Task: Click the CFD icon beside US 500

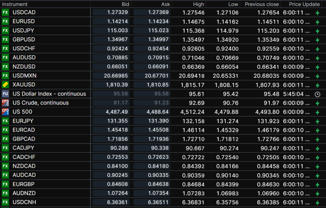Action: tap(5, 112)
